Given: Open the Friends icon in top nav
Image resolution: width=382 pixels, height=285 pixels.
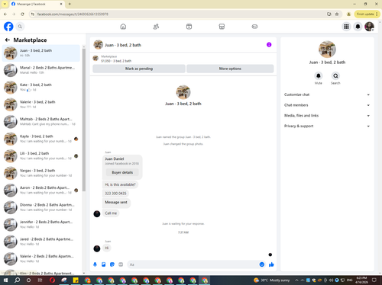Looking at the screenshot, I should (156, 27).
